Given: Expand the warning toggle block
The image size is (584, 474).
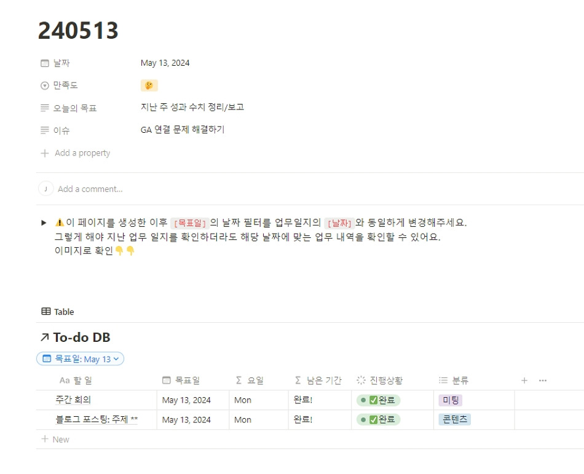Looking at the screenshot, I should click(42, 223).
